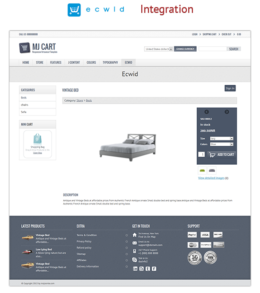Click the 100% satisfaction seal
Viewport: 260px width, 293px height.
click(210, 257)
